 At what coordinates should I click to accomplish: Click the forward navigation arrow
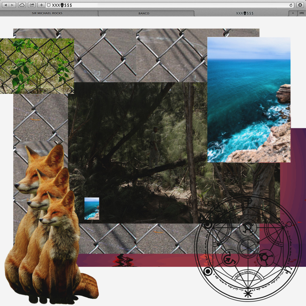[x=12, y=5]
